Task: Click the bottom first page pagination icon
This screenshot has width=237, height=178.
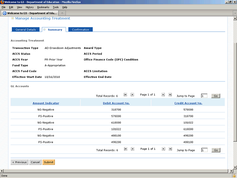Action: [x=126, y=149]
